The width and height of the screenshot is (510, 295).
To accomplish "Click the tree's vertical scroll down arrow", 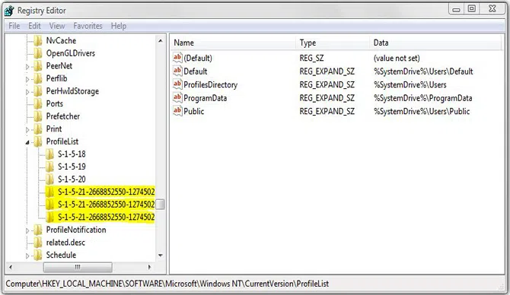I will click(x=161, y=255).
